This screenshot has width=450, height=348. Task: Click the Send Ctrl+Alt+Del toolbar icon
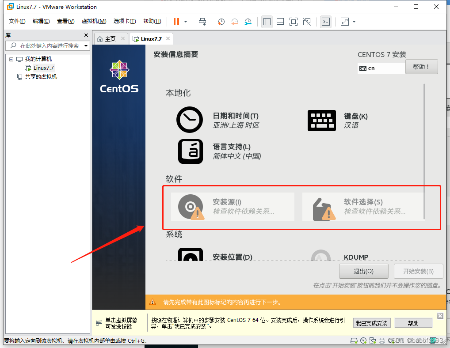[x=202, y=22]
